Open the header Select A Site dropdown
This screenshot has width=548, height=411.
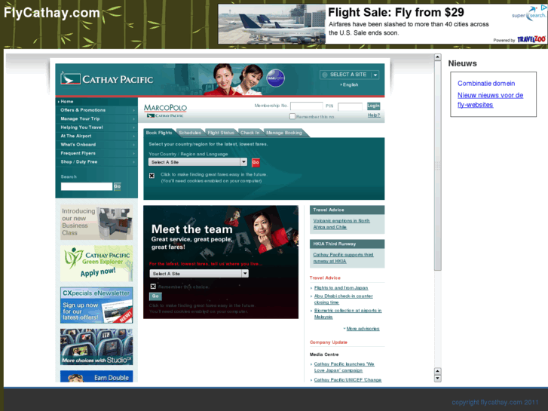click(350, 75)
